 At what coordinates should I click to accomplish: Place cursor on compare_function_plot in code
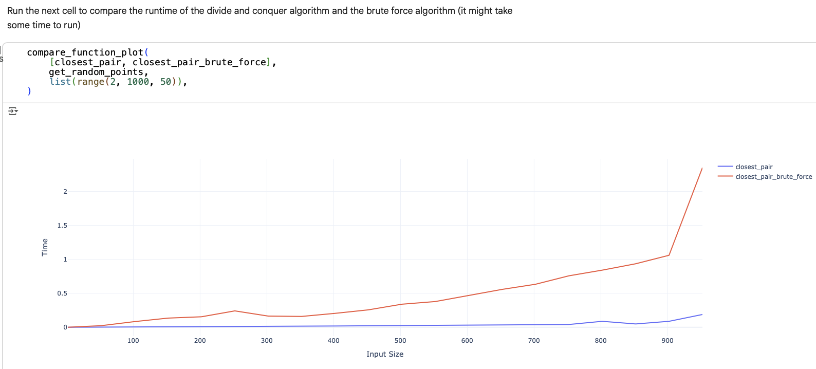click(x=85, y=52)
